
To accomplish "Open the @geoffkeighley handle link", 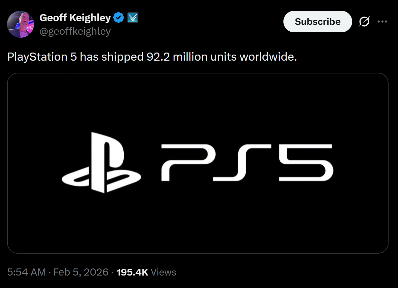I will (75, 31).
